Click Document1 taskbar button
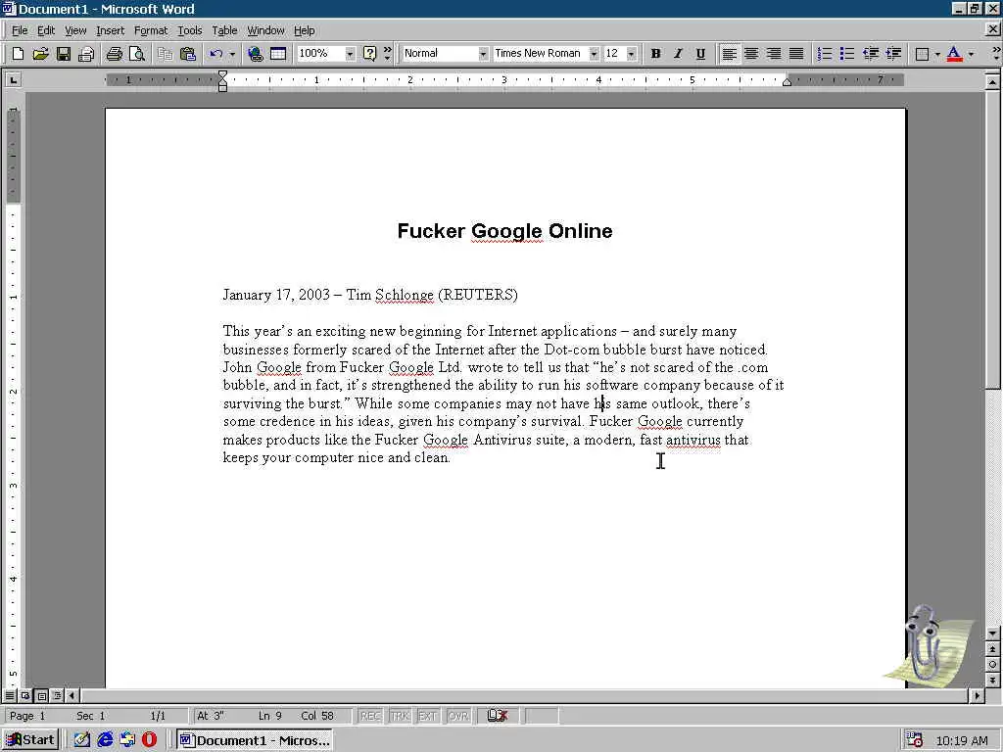The width and height of the screenshot is (1003, 752). pyautogui.click(x=256, y=740)
